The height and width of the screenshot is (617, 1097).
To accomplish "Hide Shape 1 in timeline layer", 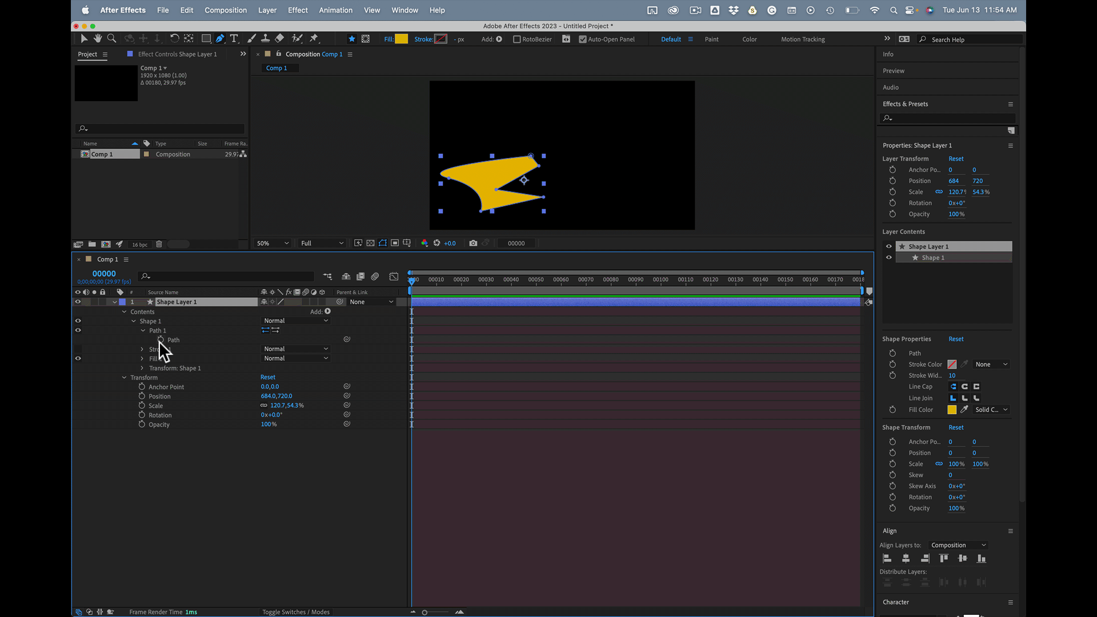I will point(78,321).
